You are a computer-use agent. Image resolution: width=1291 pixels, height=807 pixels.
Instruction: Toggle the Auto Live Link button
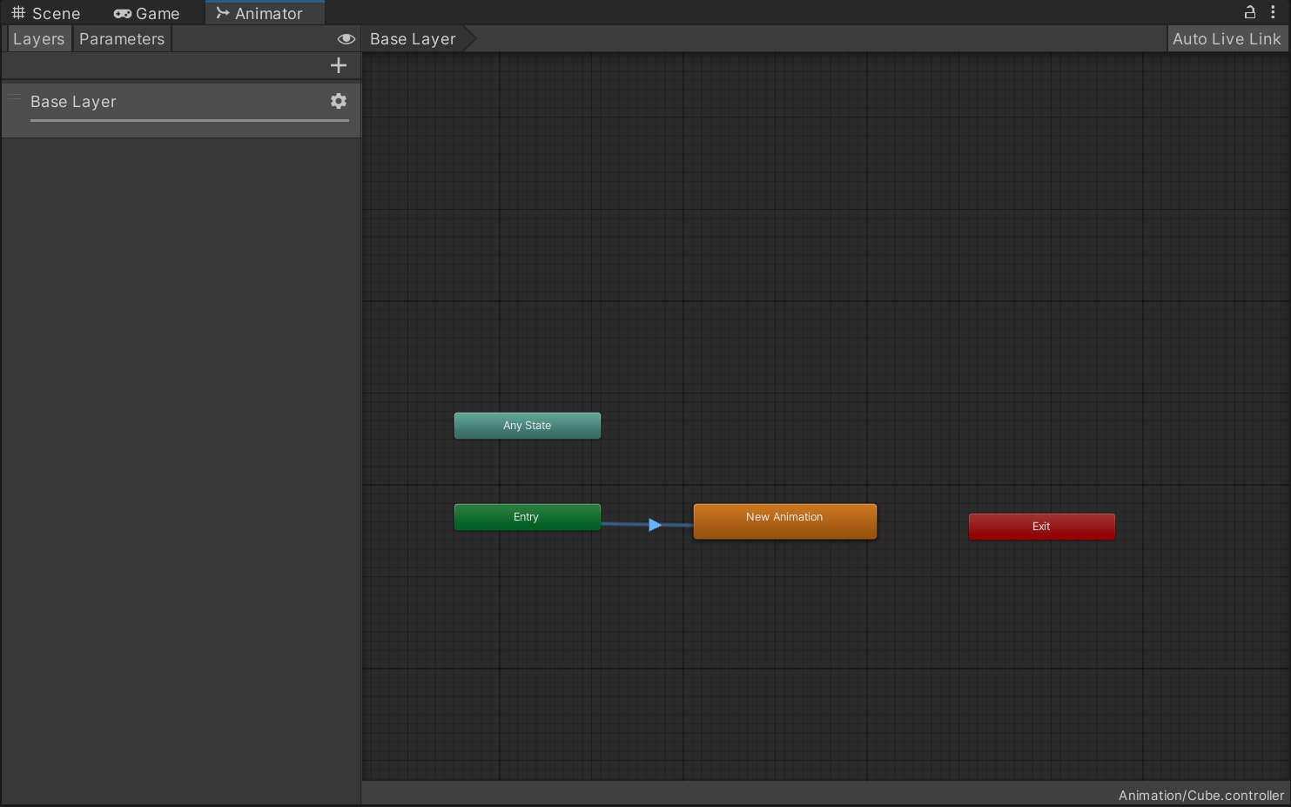[1226, 39]
